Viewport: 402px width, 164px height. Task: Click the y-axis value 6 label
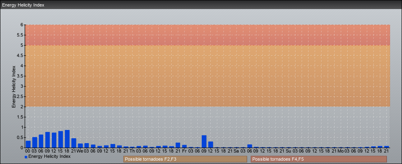(x=23, y=25)
